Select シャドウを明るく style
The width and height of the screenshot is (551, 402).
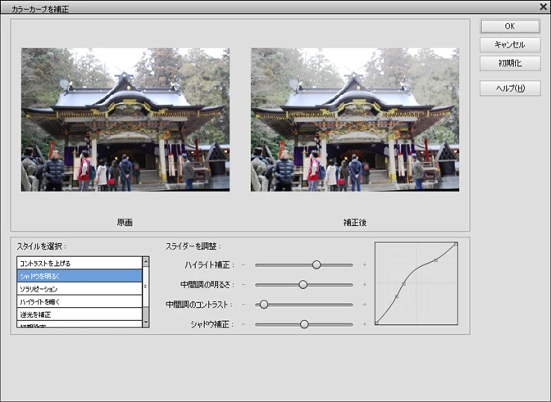pos(80,276)
